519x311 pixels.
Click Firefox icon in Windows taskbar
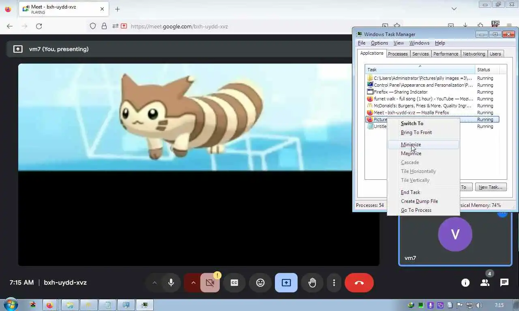[x=49, y=305]
